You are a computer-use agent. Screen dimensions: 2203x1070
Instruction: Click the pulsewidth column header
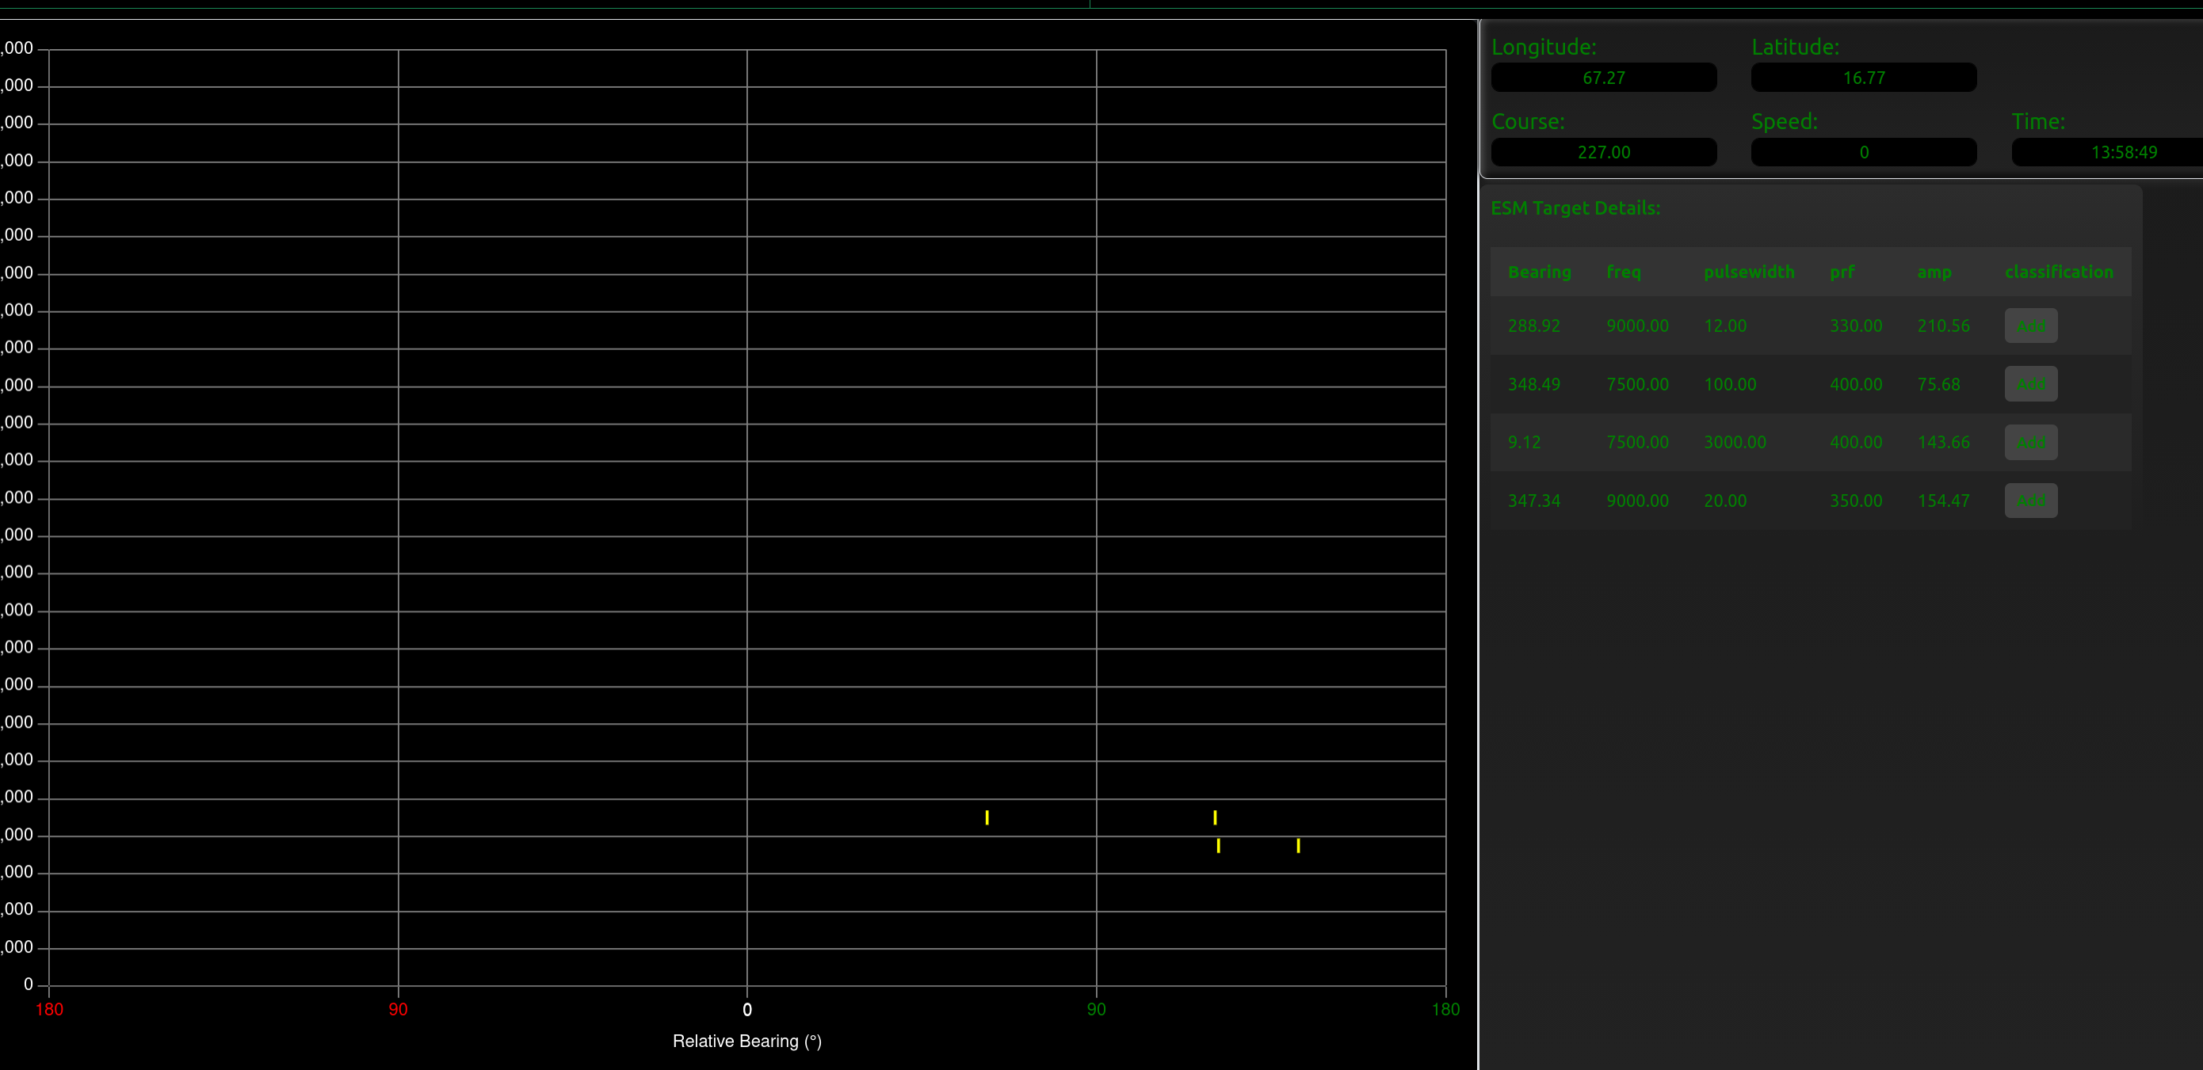tap(1749, 272)
